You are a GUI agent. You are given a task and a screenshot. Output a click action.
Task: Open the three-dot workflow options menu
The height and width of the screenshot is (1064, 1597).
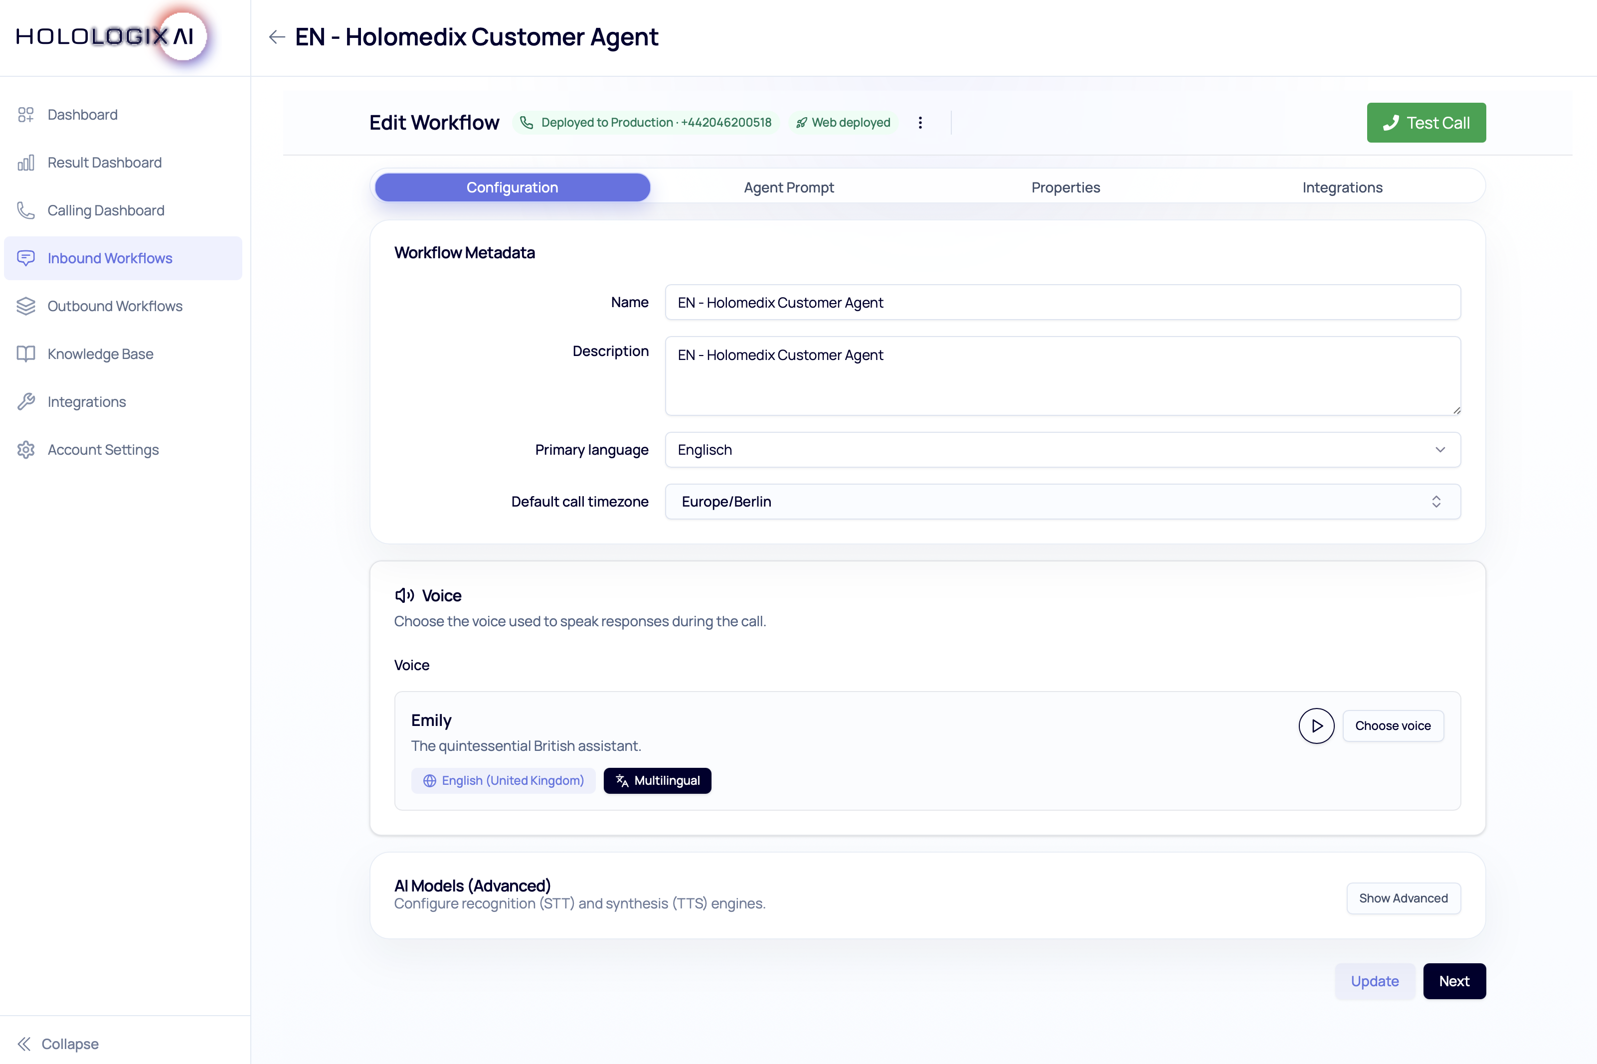(920, 123)
